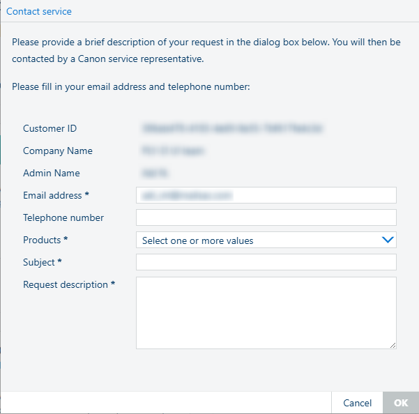This screenshot has height=414, width=419.
Task: Click the Email address input field
Action: pos(266,195)
